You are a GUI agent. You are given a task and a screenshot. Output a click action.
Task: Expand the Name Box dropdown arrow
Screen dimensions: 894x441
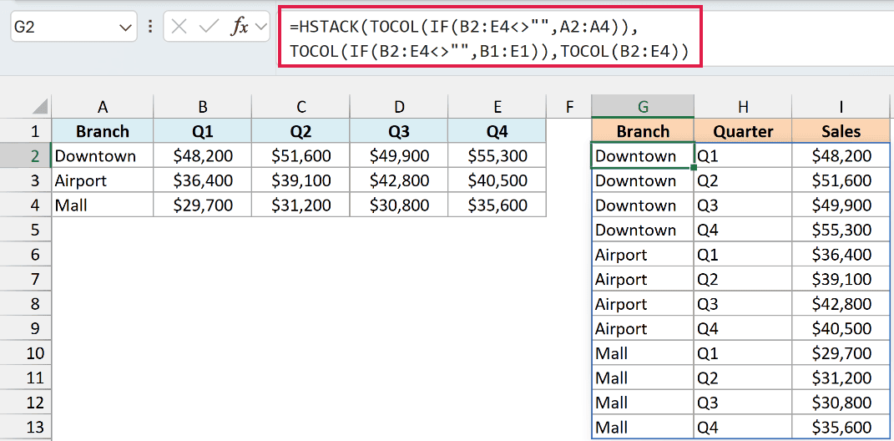(x=125, y=28)
